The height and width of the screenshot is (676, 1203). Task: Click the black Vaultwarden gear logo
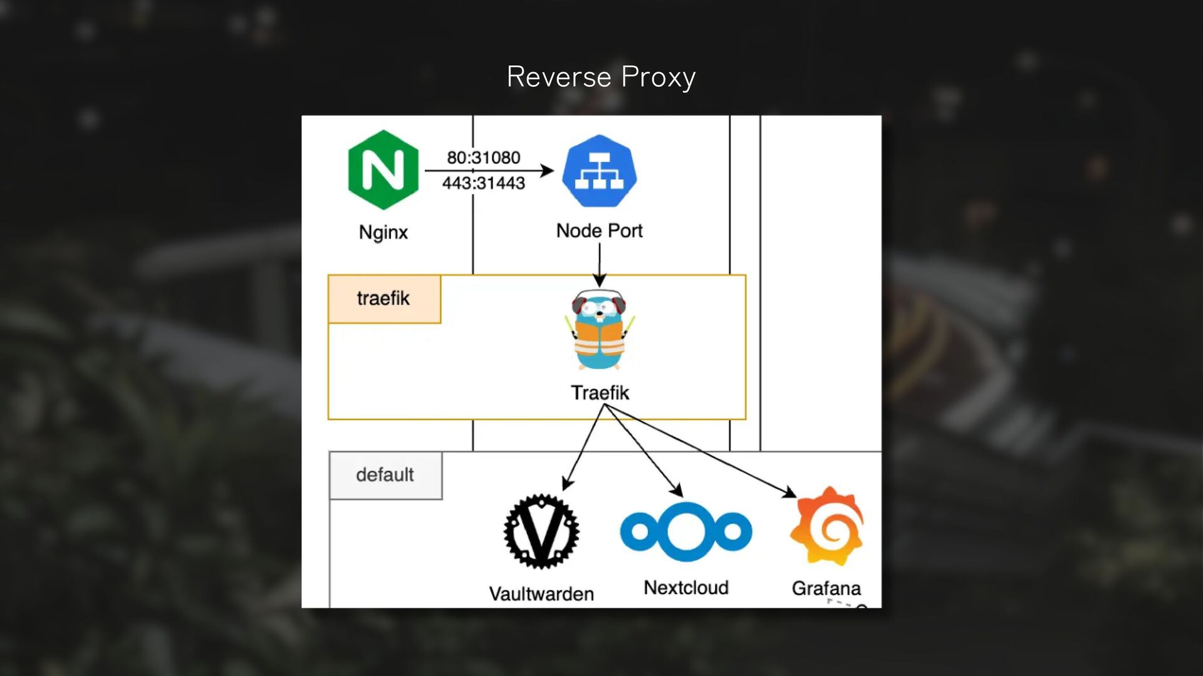[541, 531]
